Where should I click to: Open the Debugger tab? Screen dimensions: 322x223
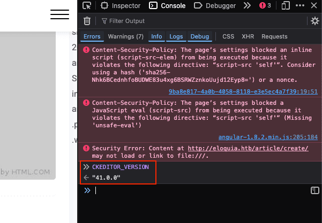pyautogui.click(x=215, y=5)
